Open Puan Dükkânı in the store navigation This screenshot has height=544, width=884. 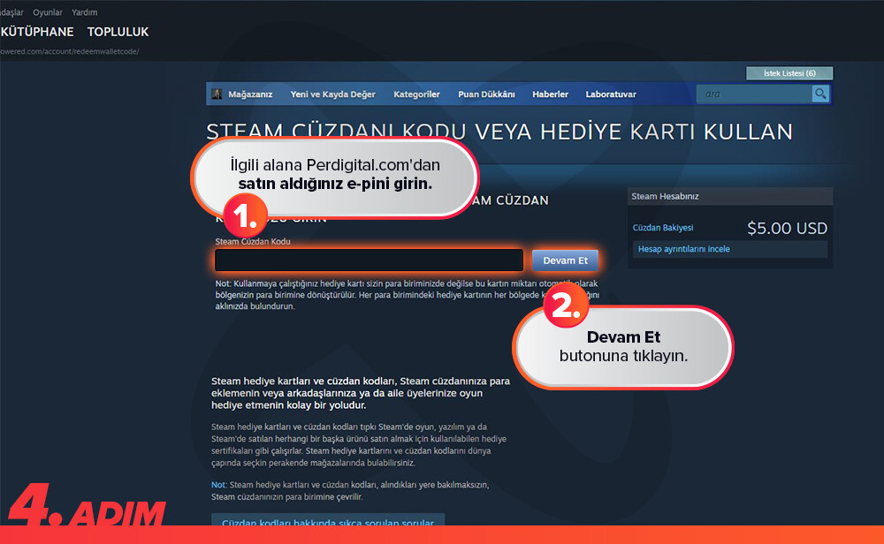coord(485,94)
